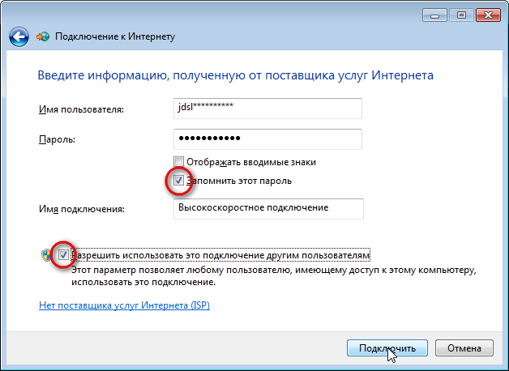Click the Отмена button
This screenshot has height=371, width=509.
click(x=464, y=348)
